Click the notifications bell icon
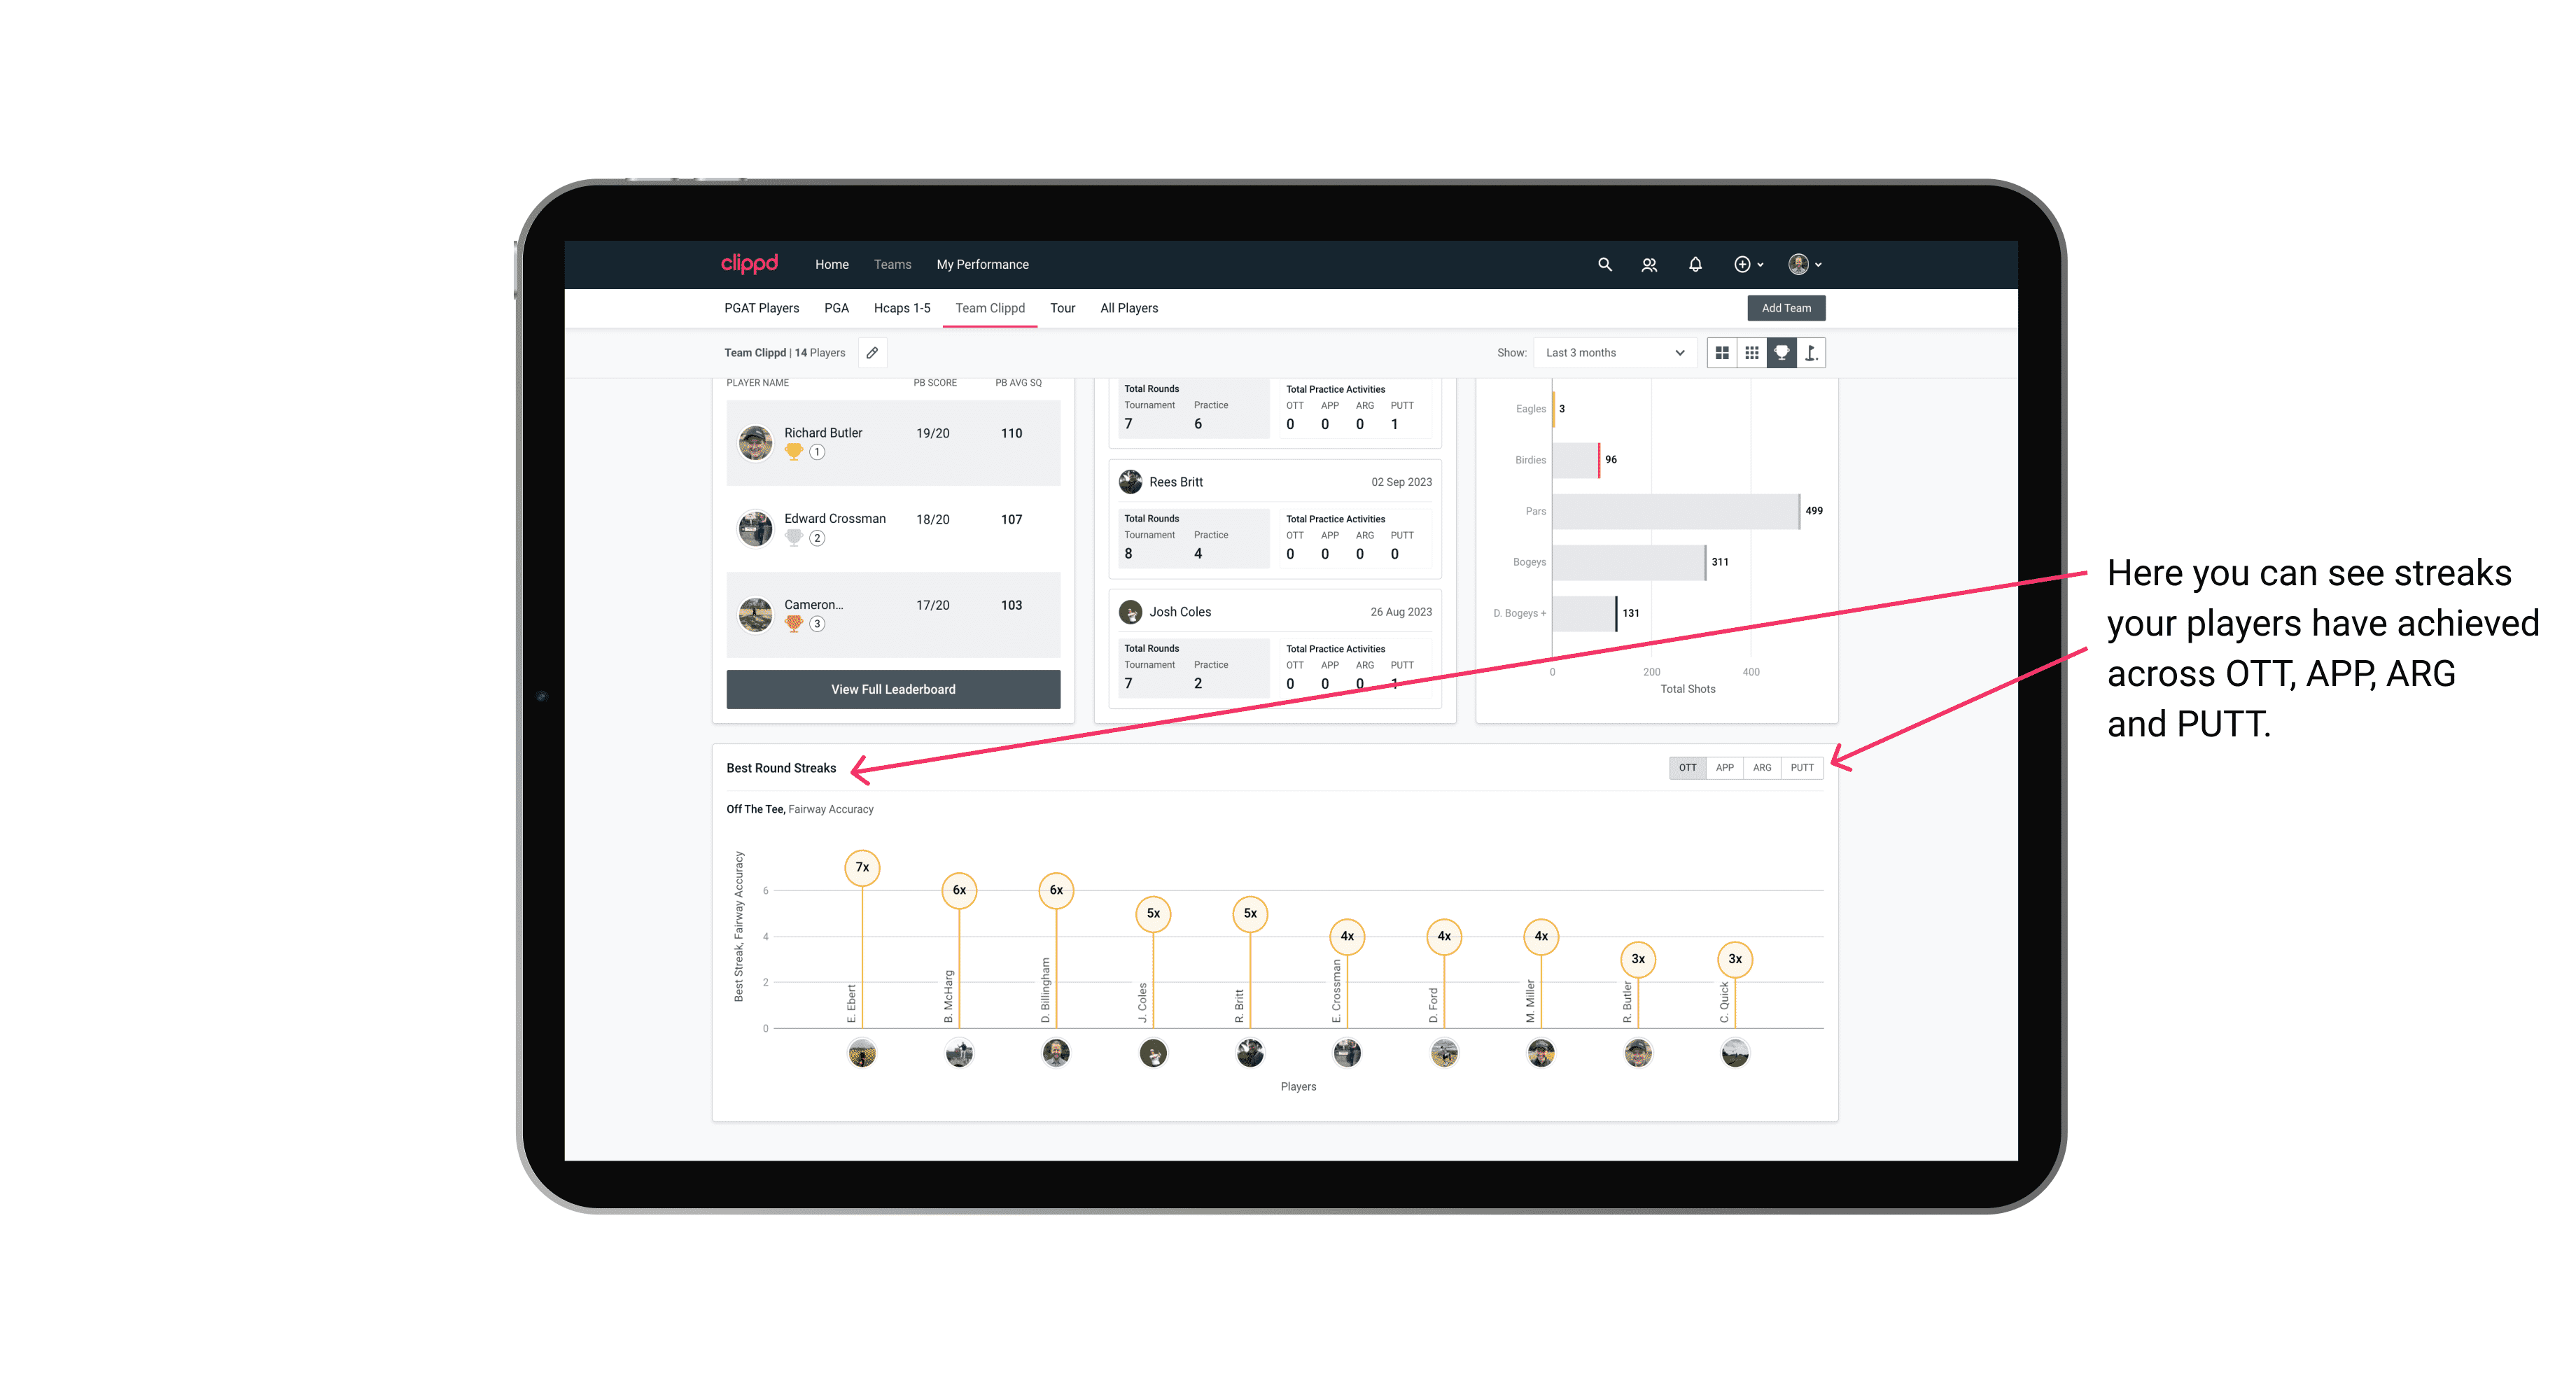The height and width of the screenshot is (1386, 2576). click(1694, 263)
